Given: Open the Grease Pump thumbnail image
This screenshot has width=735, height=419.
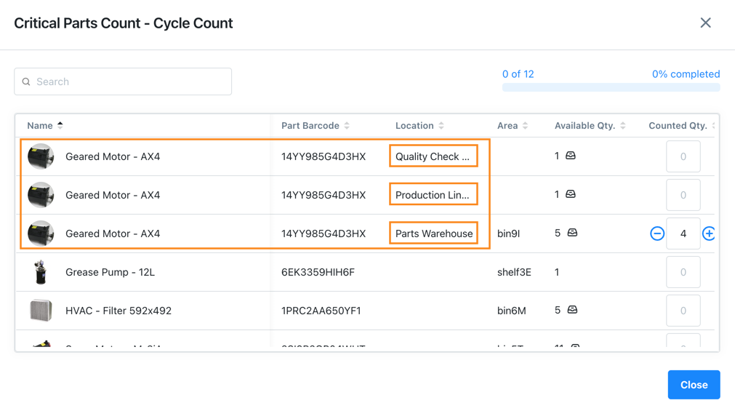Looking at the screenshot, I should [x=41, y=271].
